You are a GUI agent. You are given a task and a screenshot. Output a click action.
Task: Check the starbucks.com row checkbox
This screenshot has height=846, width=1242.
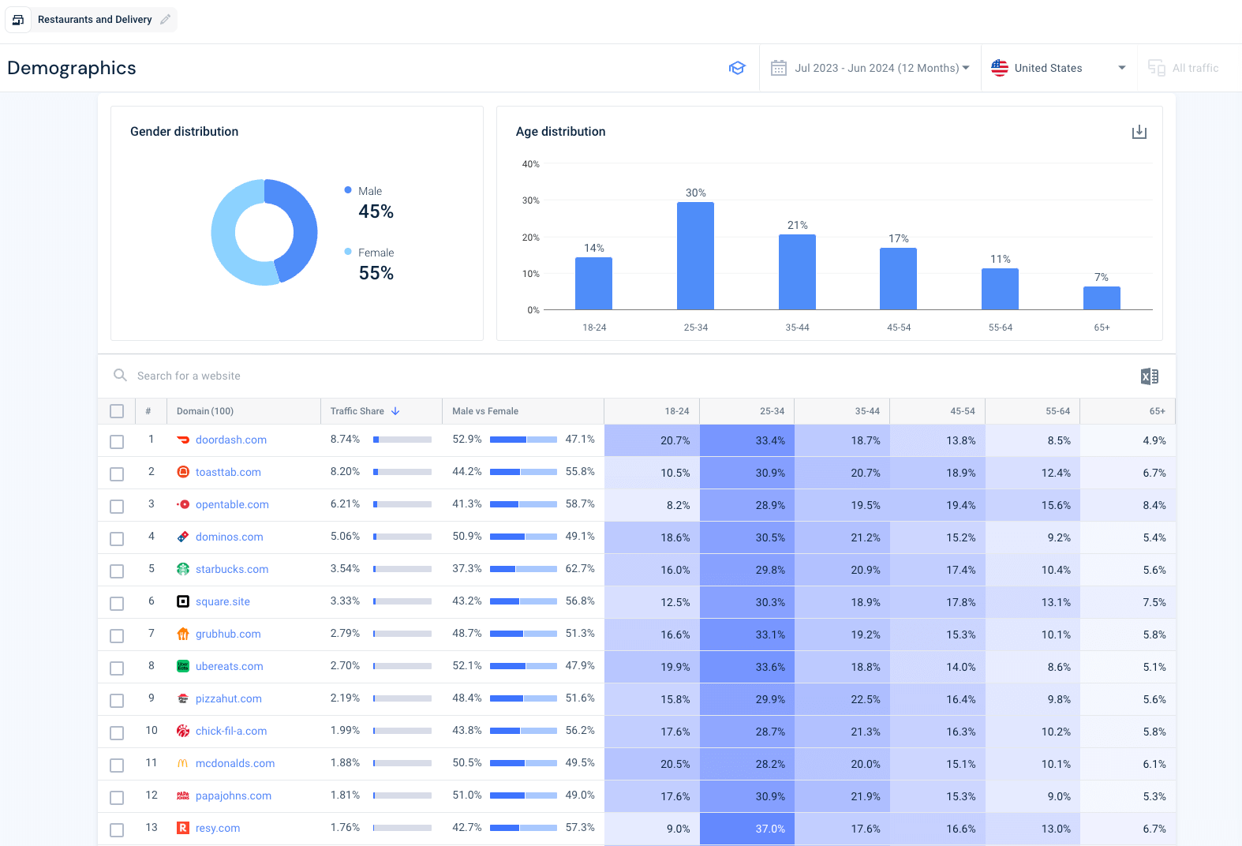[x=117, y=571]
